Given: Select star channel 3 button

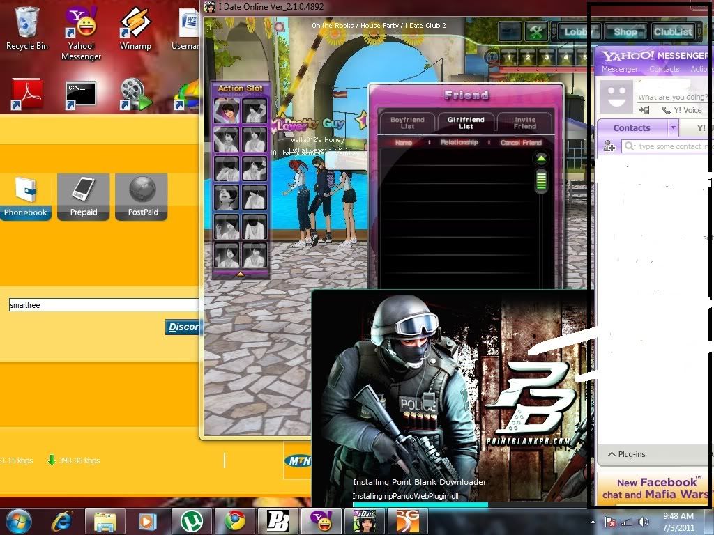Looking at the screenshot, I should [547, 57].
